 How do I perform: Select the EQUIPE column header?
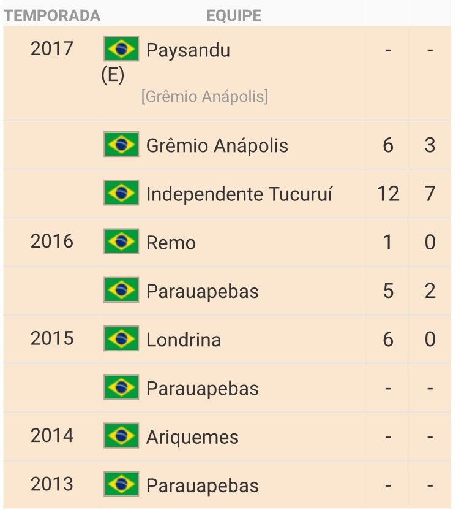point(234,15)
